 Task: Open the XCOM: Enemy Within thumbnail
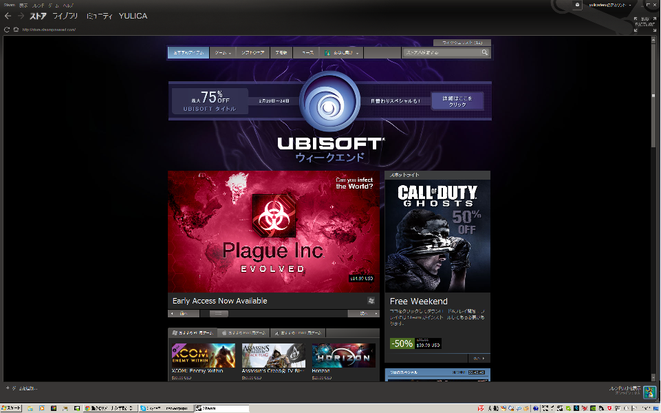click(203, 355)
